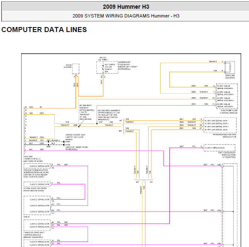Click the 'TAN' label at resistor terminal B
Screen dimensions: 249x247
tap(215, 71)
